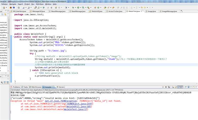Click the globe browser toolbar icon
Viewport: 198px width, 120px height.
(x=44, y=8)
